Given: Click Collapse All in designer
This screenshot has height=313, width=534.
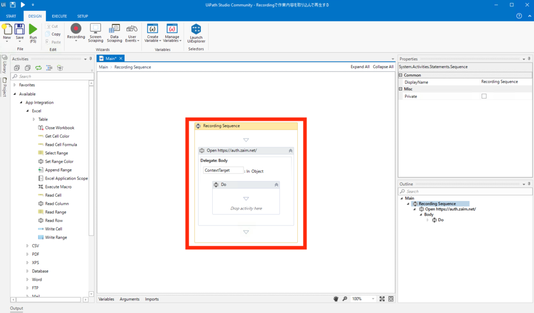Looking at the screenshot, I should coord(383,67).
